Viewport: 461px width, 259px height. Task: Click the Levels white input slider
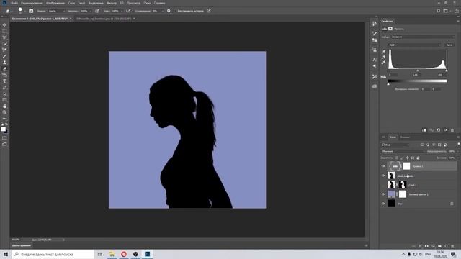tap(447, 71)
